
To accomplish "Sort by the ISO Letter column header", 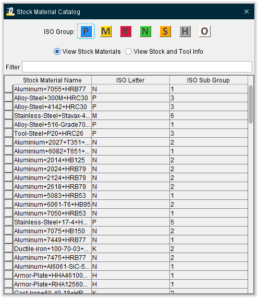I will coord(130,80).
